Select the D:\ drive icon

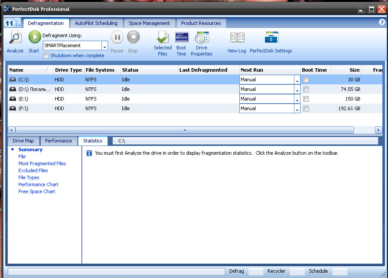[13, 89]
